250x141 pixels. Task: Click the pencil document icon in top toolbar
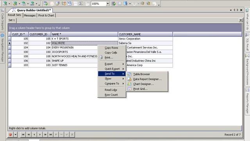pyautogui.click(x=57, y=4)
